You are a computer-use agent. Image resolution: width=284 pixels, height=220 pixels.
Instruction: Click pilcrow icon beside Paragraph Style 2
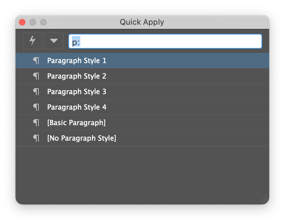pyautogui.click(x=36, y=76)
